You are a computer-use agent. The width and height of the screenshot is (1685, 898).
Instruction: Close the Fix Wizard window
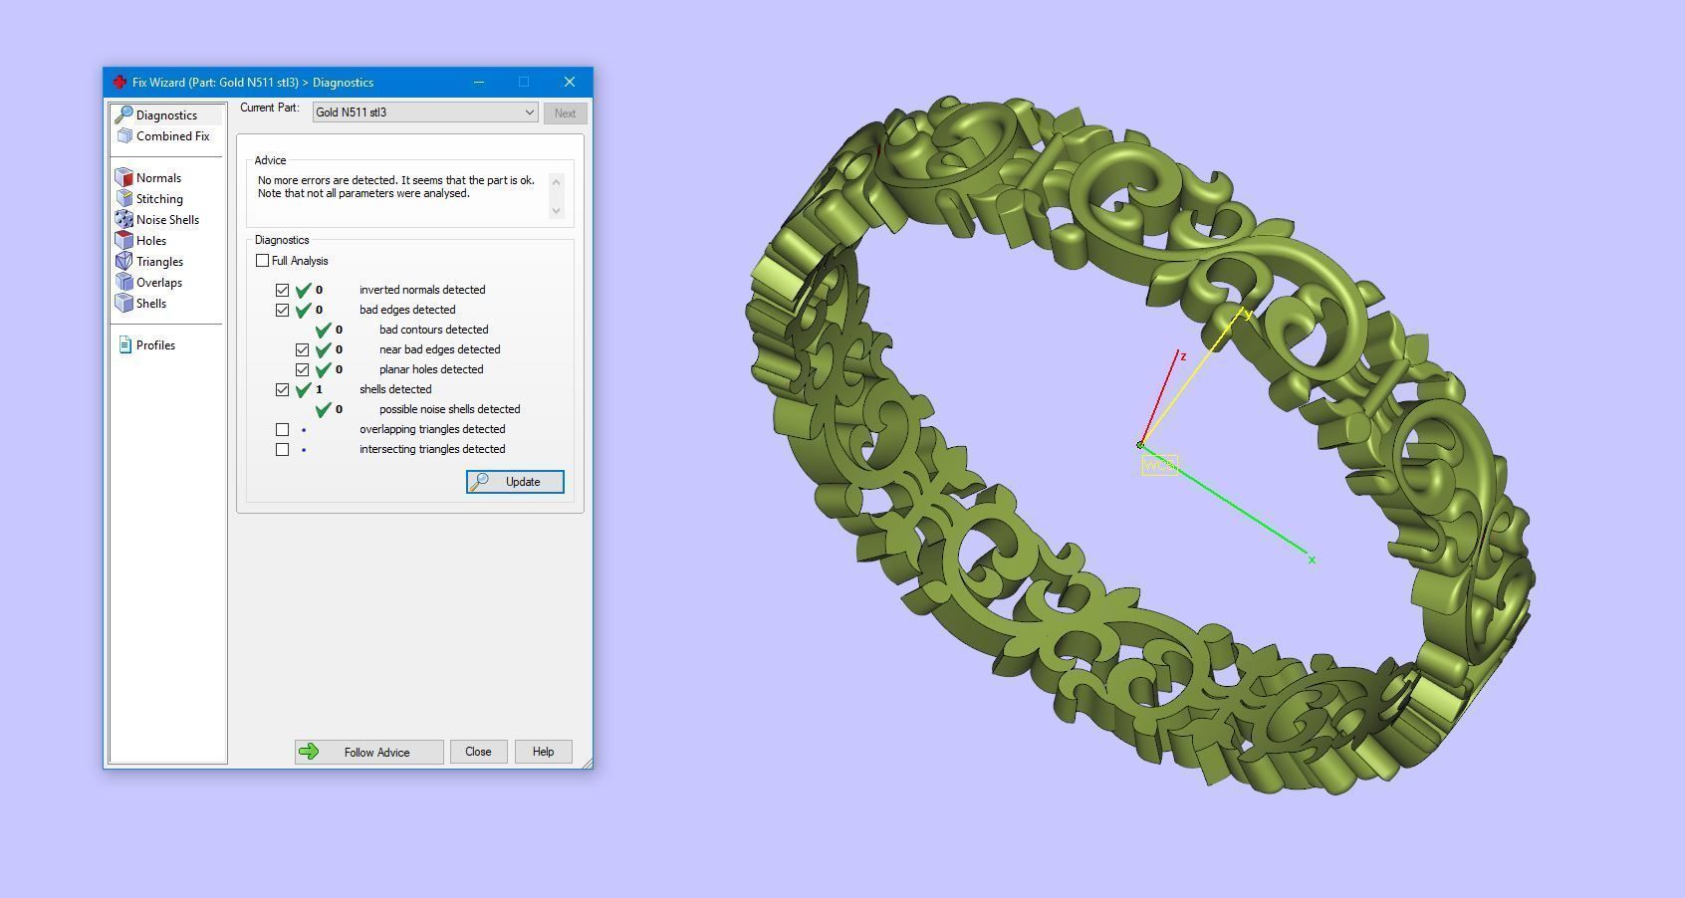point(570,82)
